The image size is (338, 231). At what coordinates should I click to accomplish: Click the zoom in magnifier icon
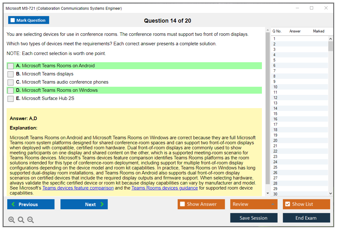(11, 220)
